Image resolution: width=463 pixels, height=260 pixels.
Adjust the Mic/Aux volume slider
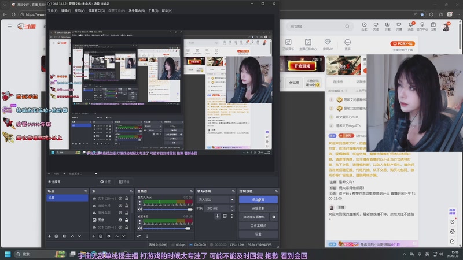coord(168,209)
